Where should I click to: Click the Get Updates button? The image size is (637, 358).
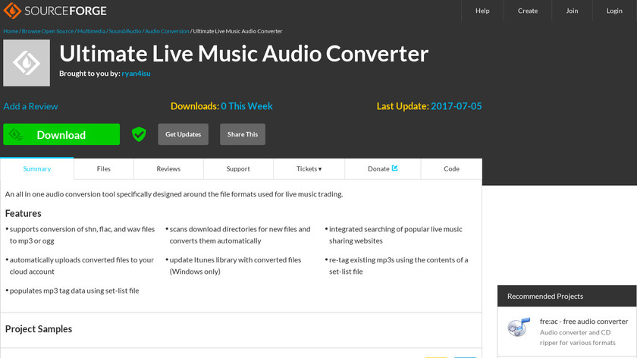point(183,134)
